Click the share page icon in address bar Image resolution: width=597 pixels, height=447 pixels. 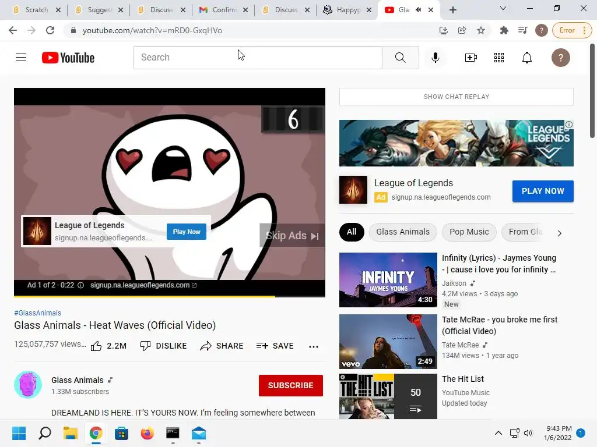[x=462, y=30]
